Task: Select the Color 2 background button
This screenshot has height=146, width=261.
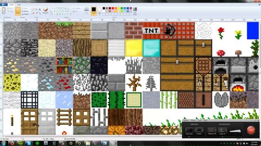Action: [x=100, y=11]
